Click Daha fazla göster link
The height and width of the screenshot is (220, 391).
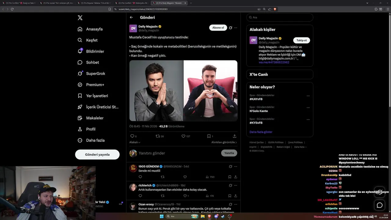261,132
